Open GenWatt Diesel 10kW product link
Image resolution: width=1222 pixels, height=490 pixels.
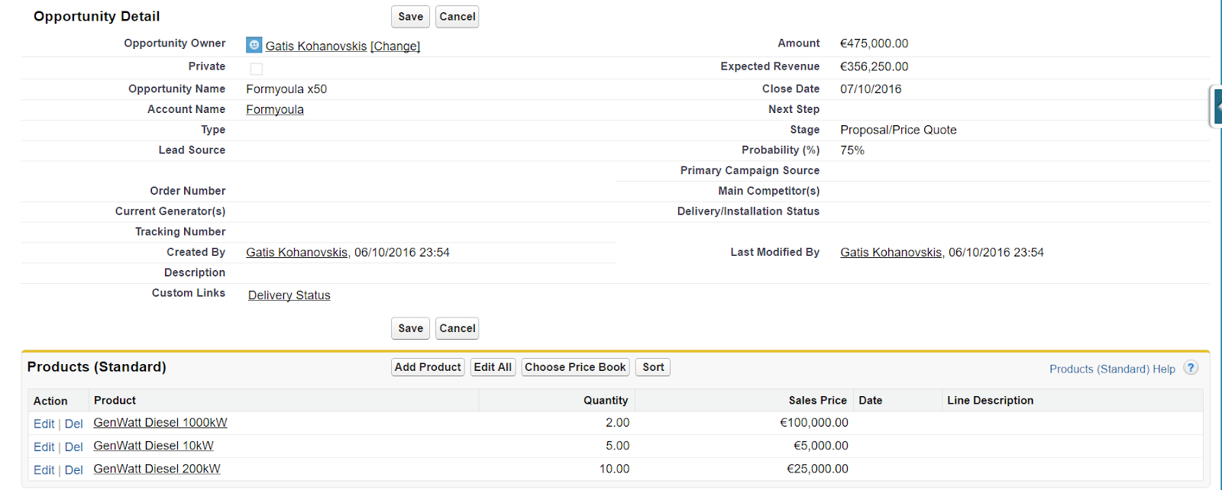click(154, 446)
